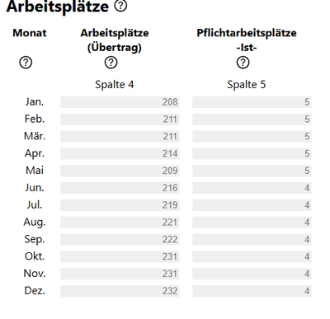Select Jan. Spalte 4 field with 208
This screenshot has width=330, height=319.
tap(120, 102)
